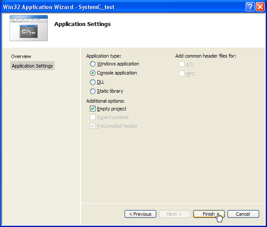Enable the MFC header files checkbox
This screenshot has width=267, height=227.
(x=181, y=74)
